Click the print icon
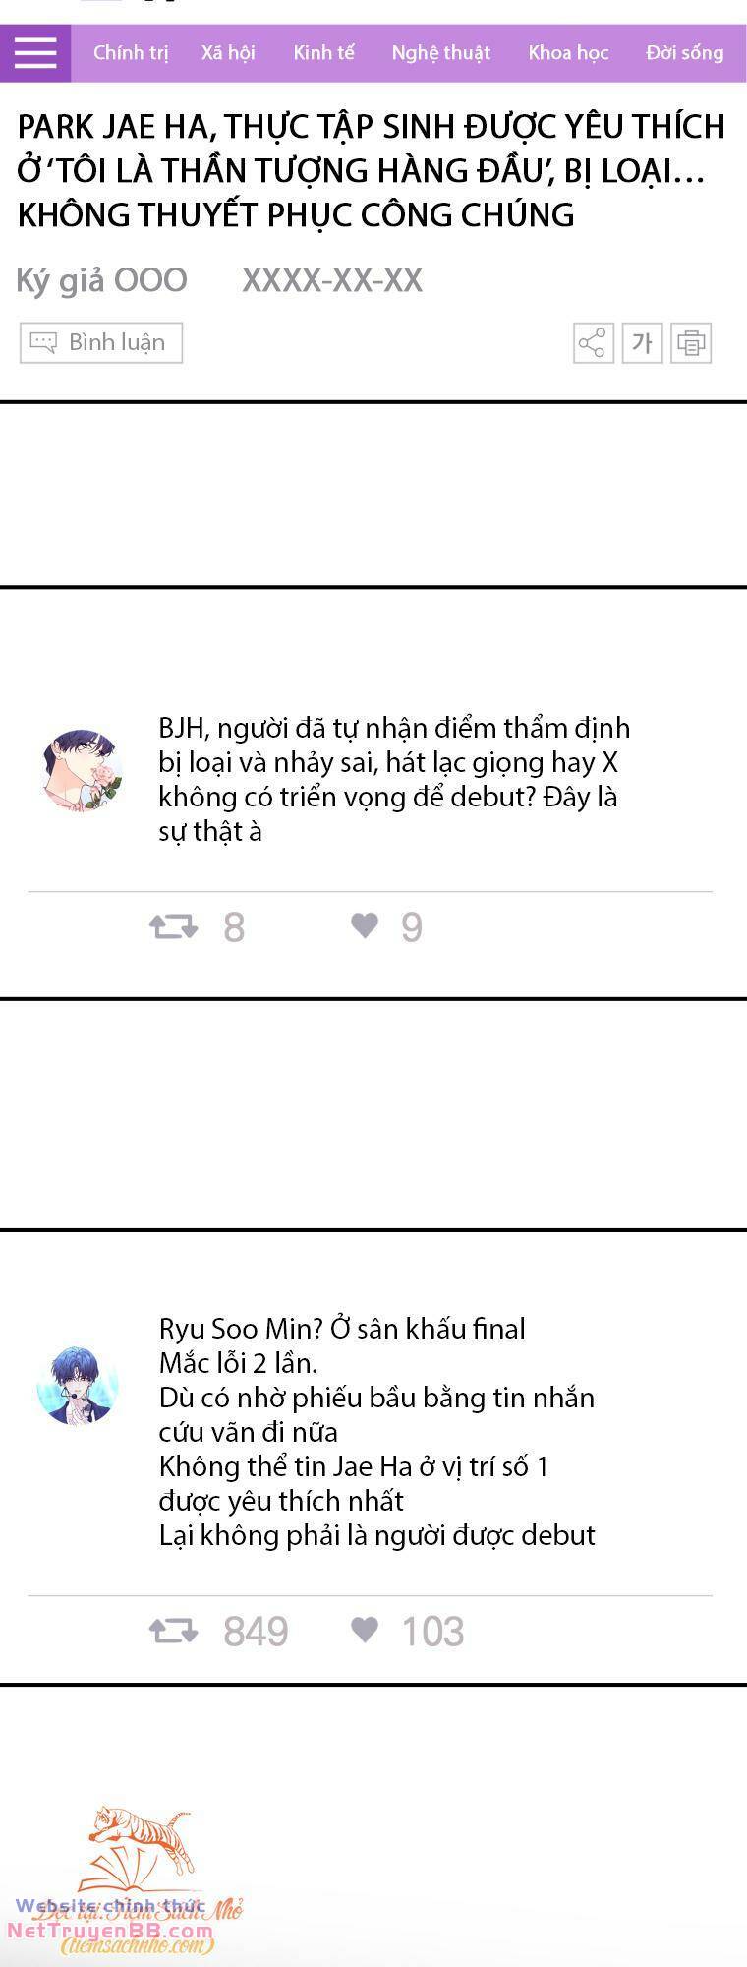The image size is (747, 1967). pyautogui.click(x=691, y=343)
